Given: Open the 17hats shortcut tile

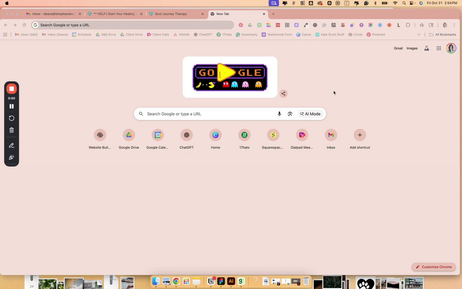Looking at the screenshot, I should (x=244, y=139).
